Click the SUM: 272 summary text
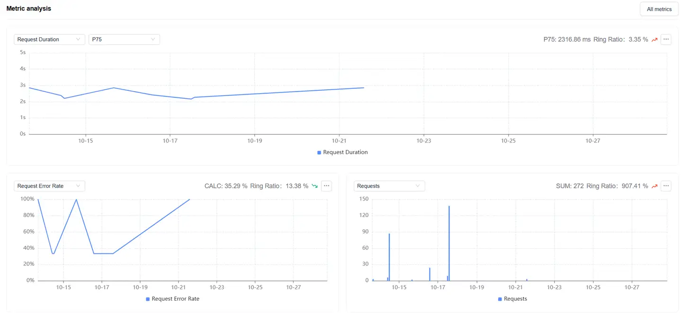 (570, 186)
